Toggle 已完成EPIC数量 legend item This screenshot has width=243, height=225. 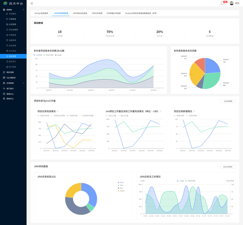86,115
